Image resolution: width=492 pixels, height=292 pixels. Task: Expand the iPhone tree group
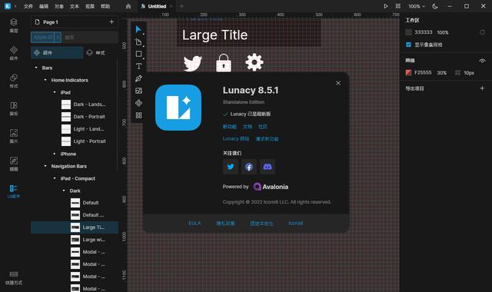point(55,154)
